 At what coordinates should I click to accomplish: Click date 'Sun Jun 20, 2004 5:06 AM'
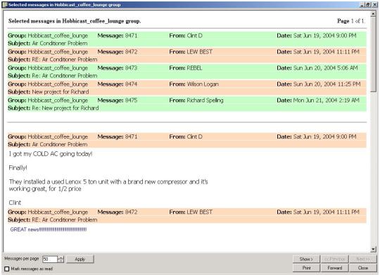click(x=326, y=68)
